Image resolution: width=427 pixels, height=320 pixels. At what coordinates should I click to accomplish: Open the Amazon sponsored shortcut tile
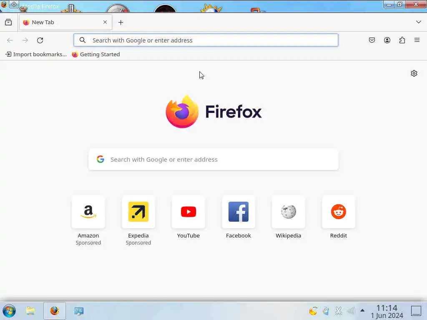(x=88, y=212)
